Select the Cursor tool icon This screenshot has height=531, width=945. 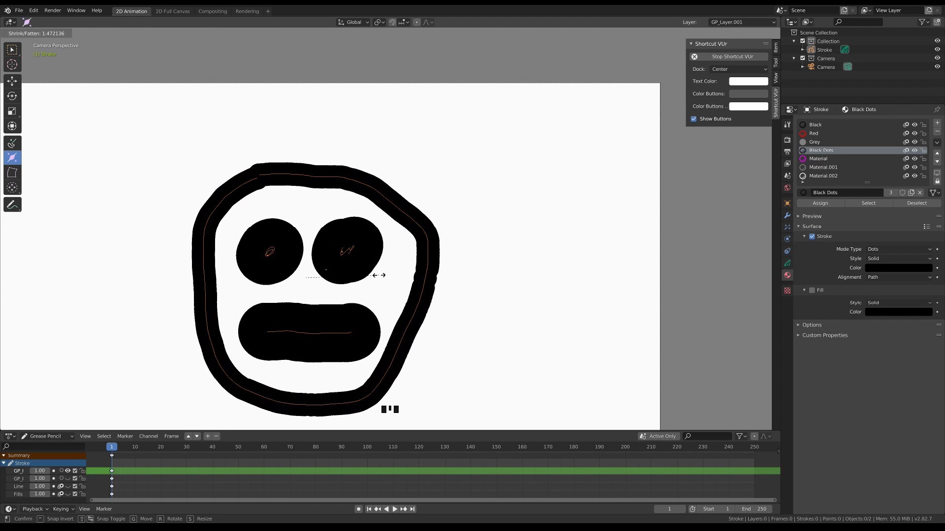(12, 64)
